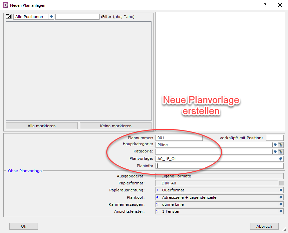Expand the Ansichtsfenster dropdown
Viewport: 288px width, 233px height.
click(x=281, y=211)
